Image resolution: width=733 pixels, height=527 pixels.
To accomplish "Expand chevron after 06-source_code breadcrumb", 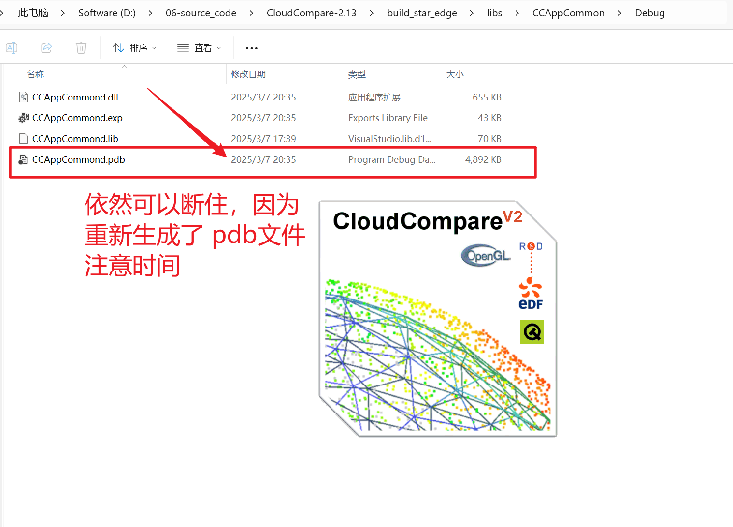I will (251, 13).
